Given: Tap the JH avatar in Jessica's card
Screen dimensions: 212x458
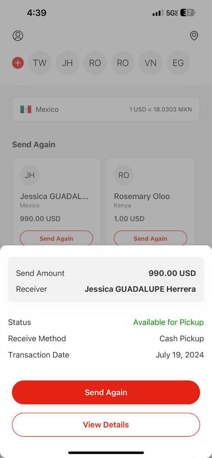Looking at the screenshot, I should pyautogui.click(x=30, y=175).
